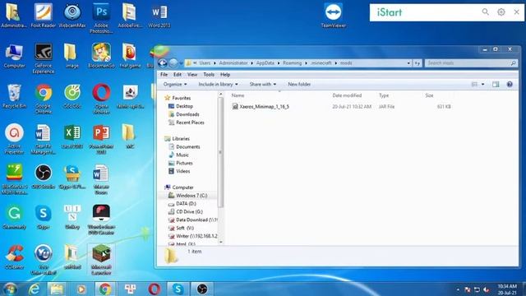Refresh the Explorer address bar
Viewport: 526px width, 296px height.
[418, 63]
